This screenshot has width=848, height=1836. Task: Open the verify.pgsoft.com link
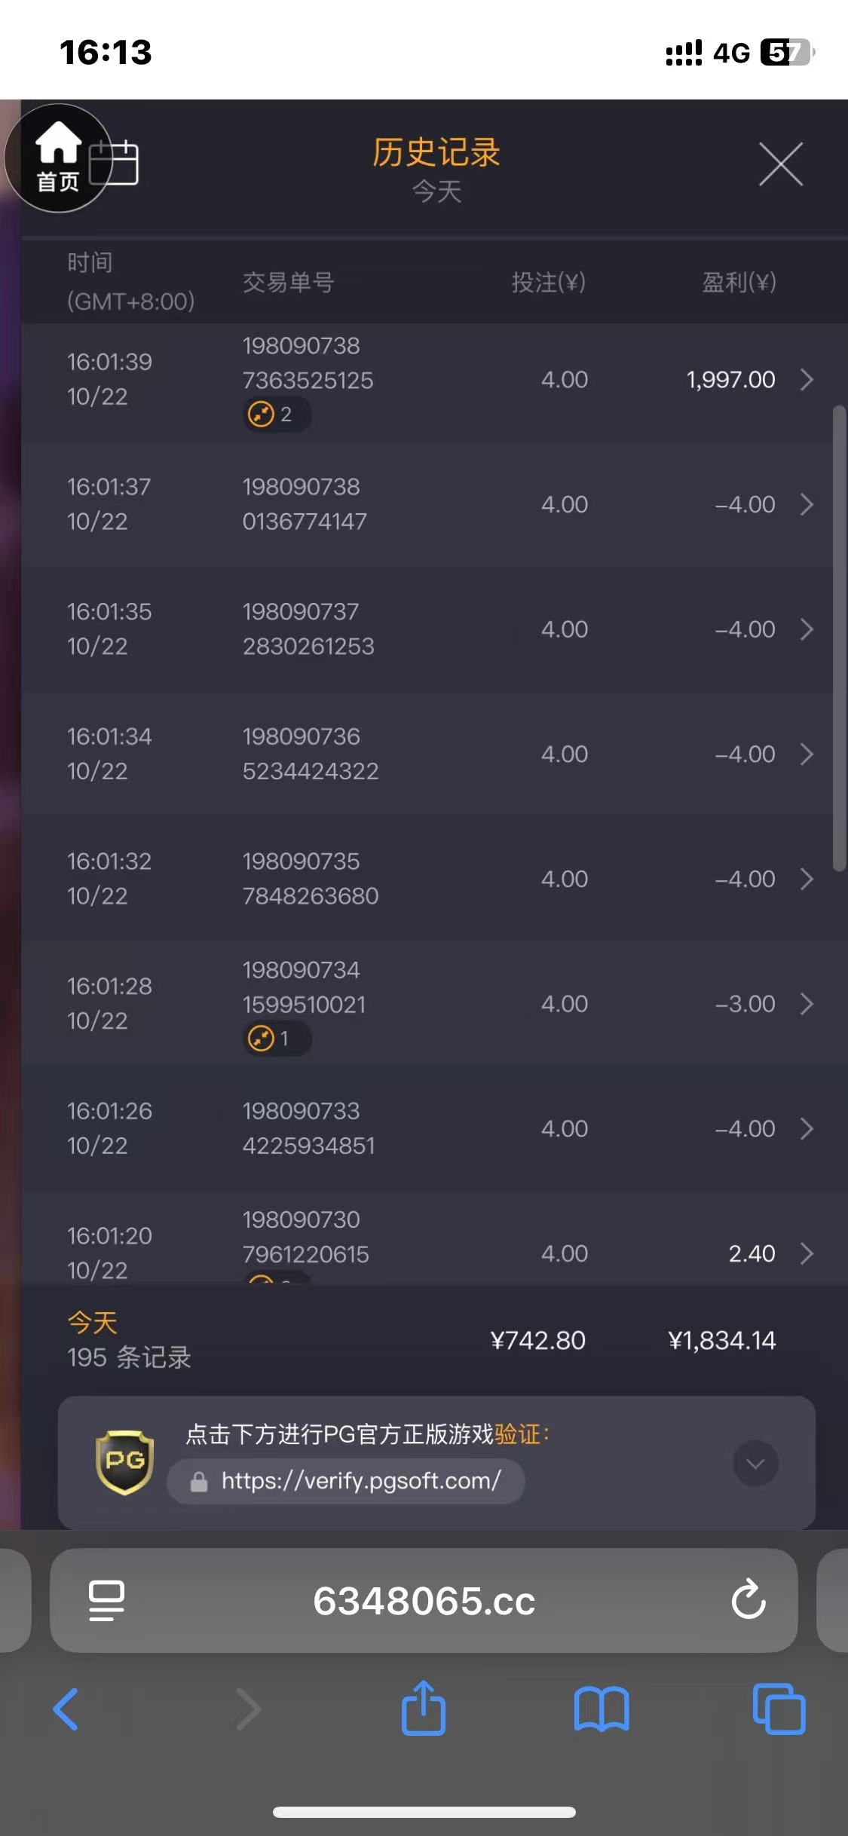pos(360,1481)
